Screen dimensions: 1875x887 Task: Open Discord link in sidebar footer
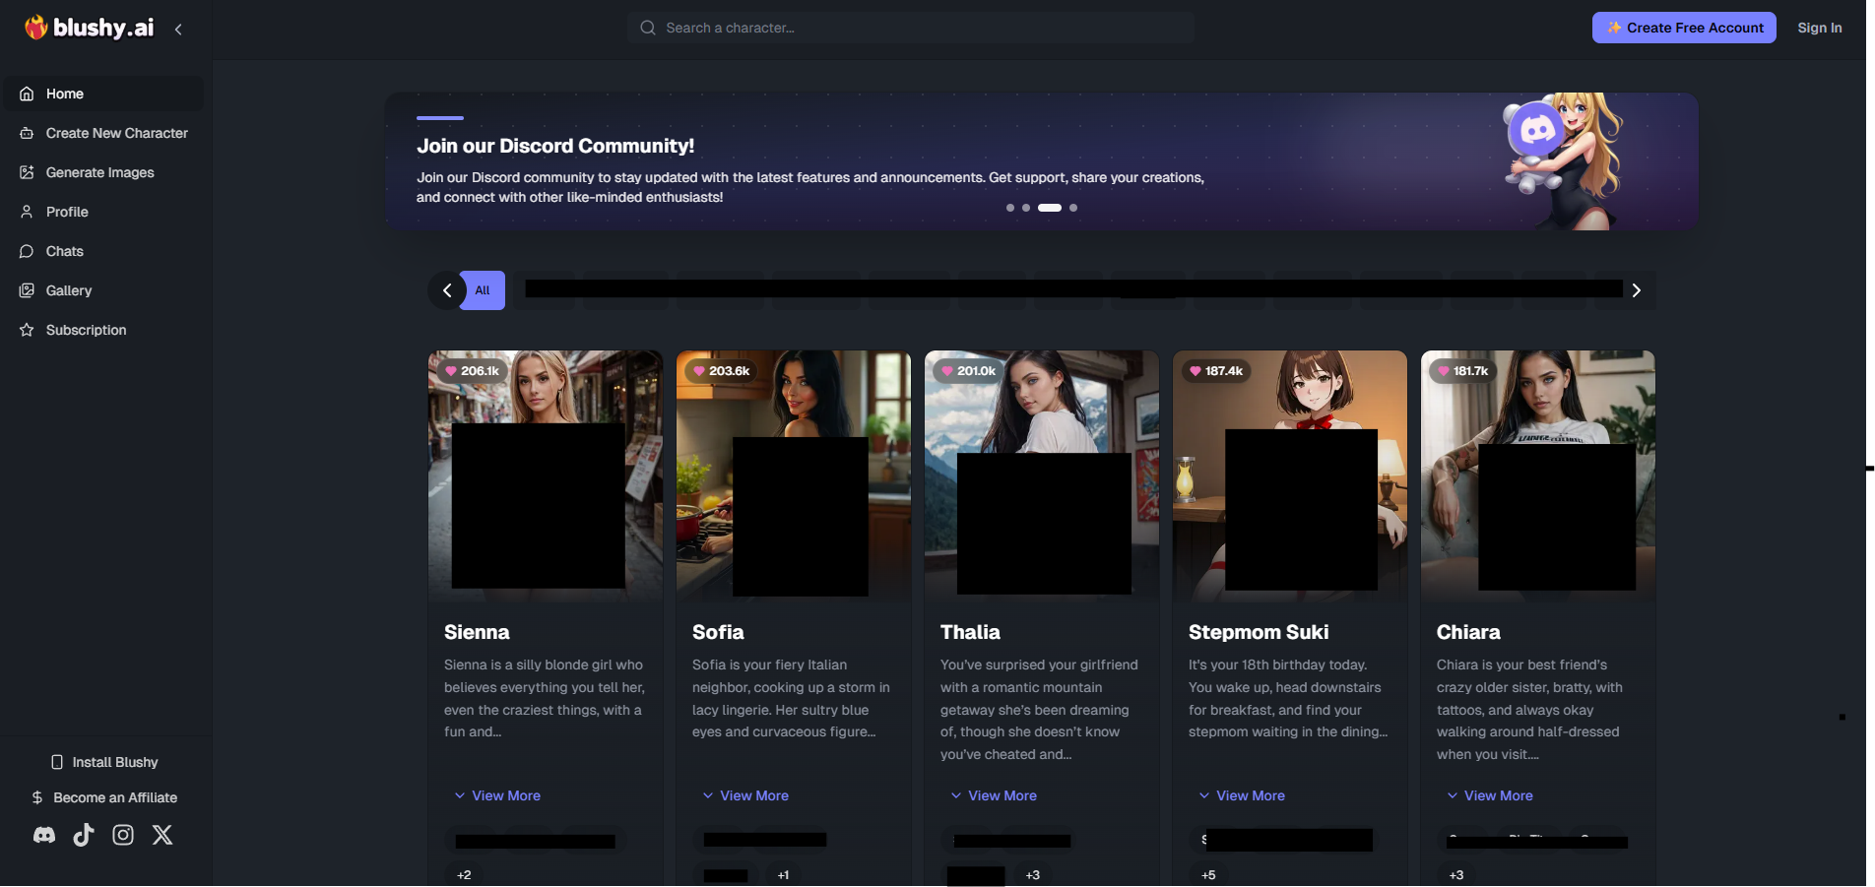click(x=44, y=835)
